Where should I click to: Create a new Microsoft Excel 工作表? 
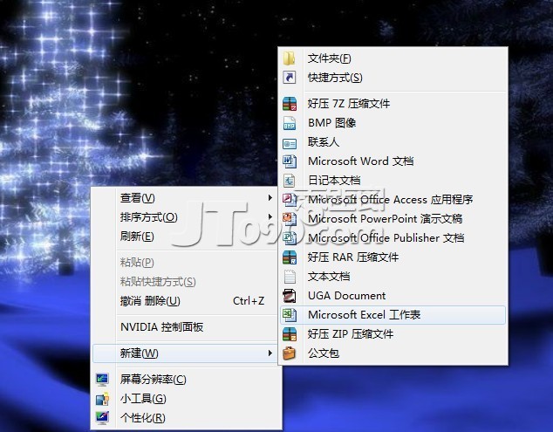click(393, 315)
